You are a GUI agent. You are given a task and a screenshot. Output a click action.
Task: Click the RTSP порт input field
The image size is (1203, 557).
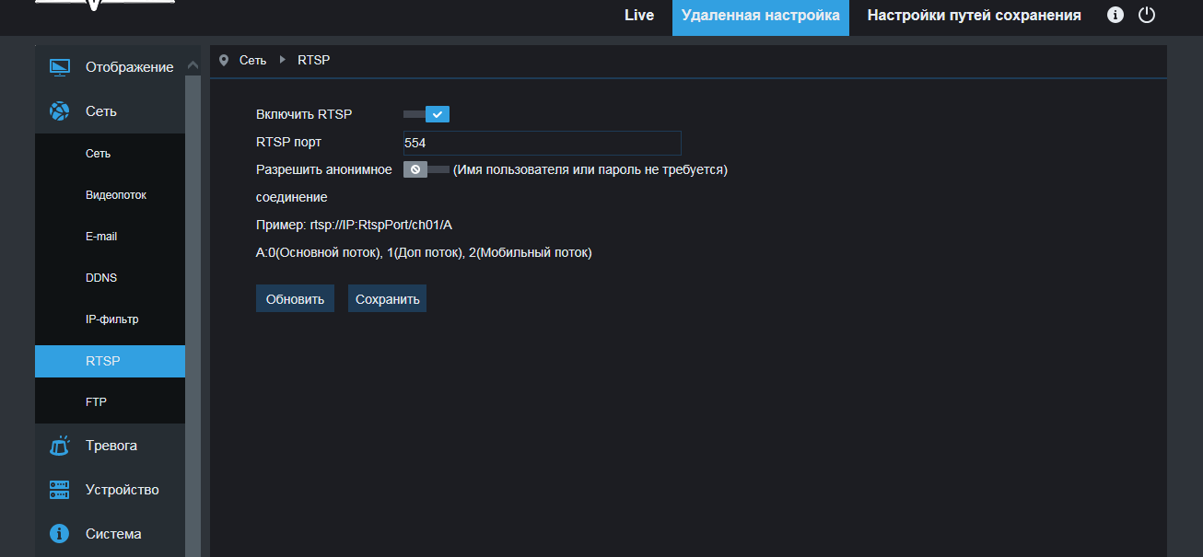tap(542, 143)
